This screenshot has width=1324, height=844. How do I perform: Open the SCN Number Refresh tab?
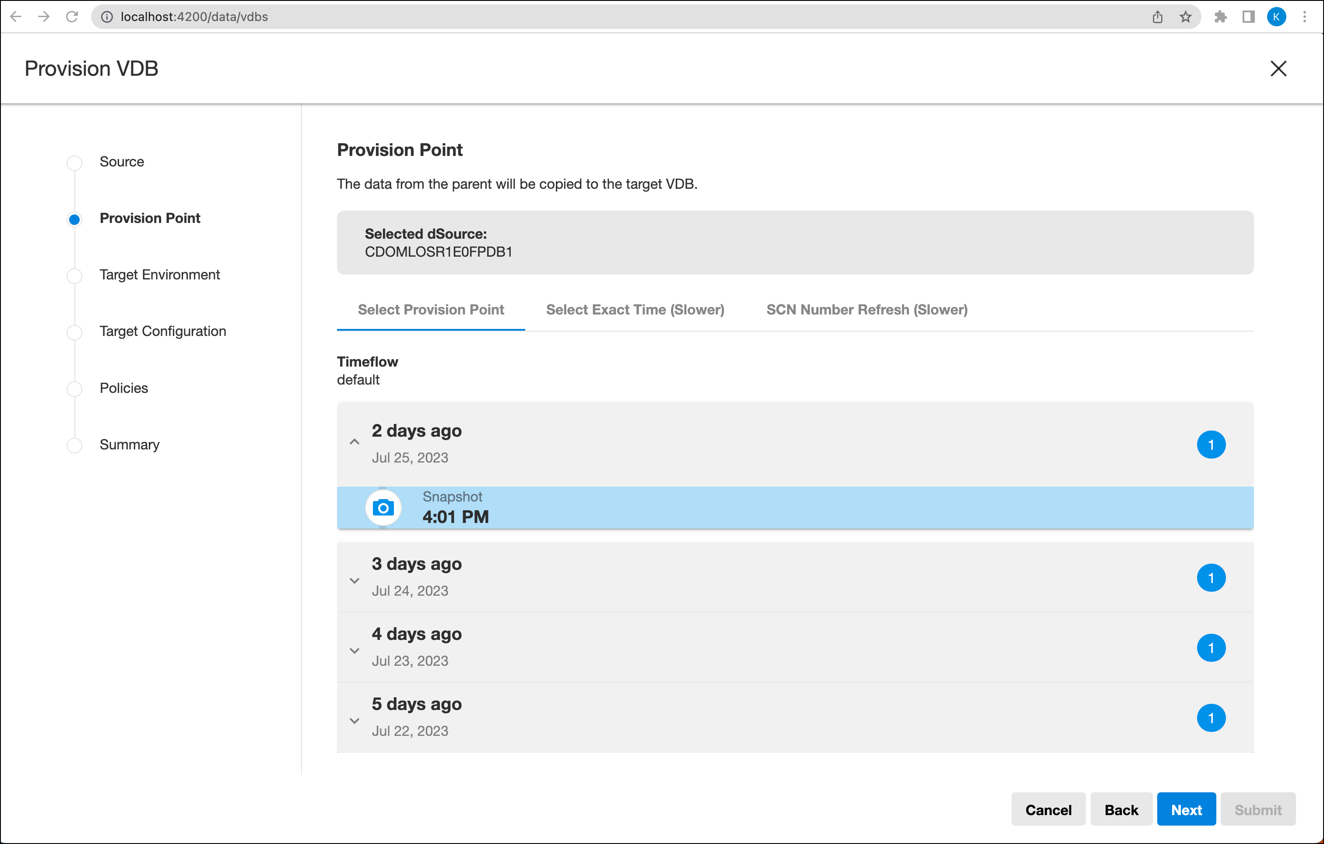(867, 310)
